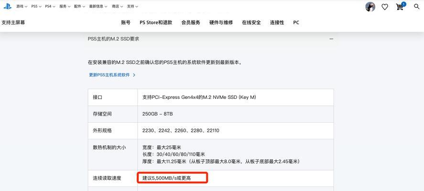Viewport: 424px width, 191px height.
Task: Open the PC support tab
Action: pos(296,23)
